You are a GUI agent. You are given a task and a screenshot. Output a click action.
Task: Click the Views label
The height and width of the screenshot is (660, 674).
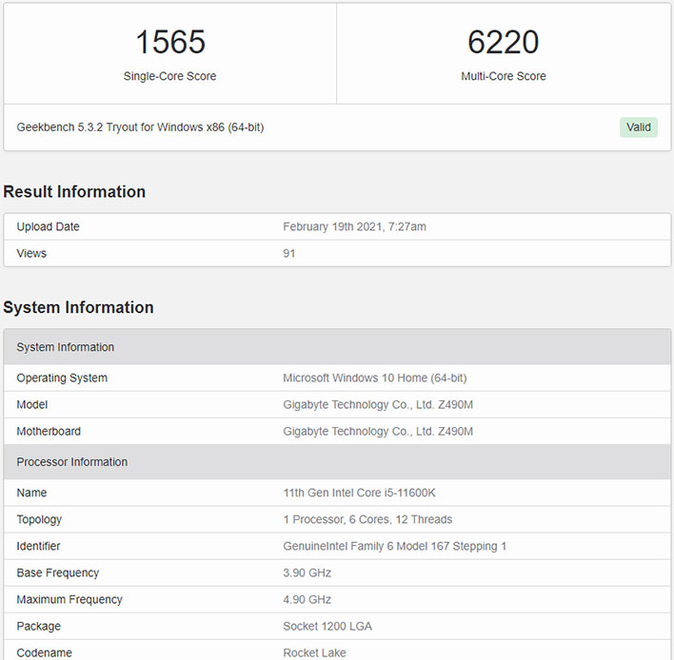click(31, 253)
